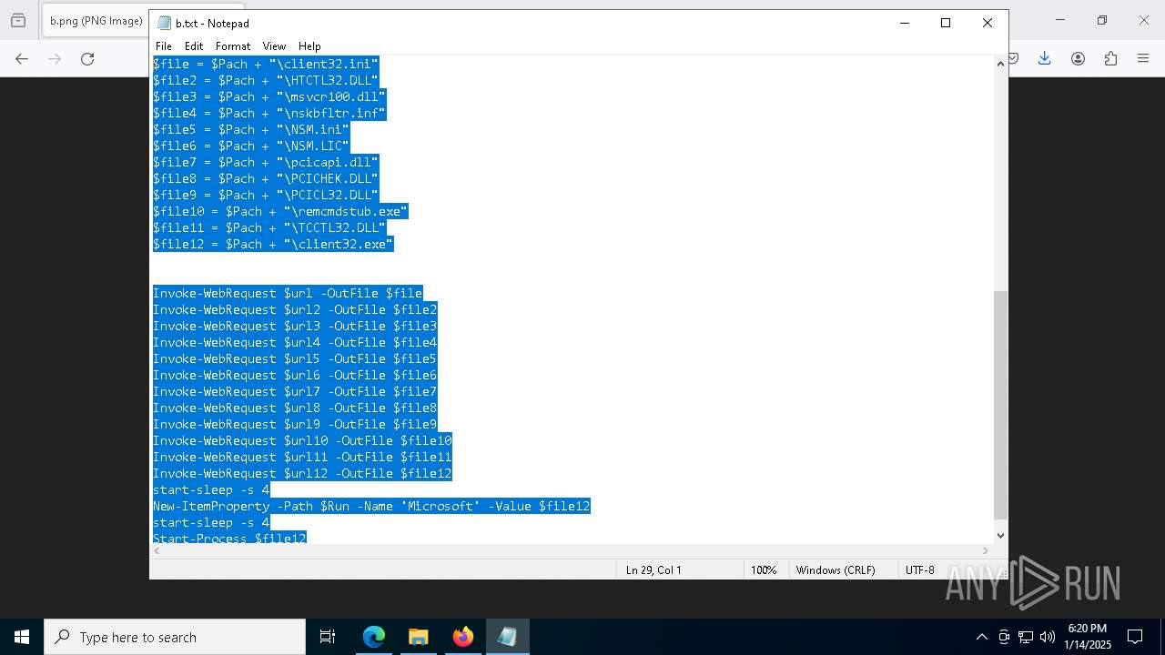1165x655 pixels.
Task: Click the vertical scrollbar up arrow in Notepad
Action: [1000, 64]
